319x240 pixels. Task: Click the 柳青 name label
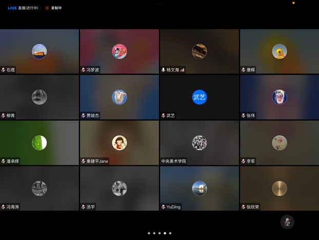[11, 116]
